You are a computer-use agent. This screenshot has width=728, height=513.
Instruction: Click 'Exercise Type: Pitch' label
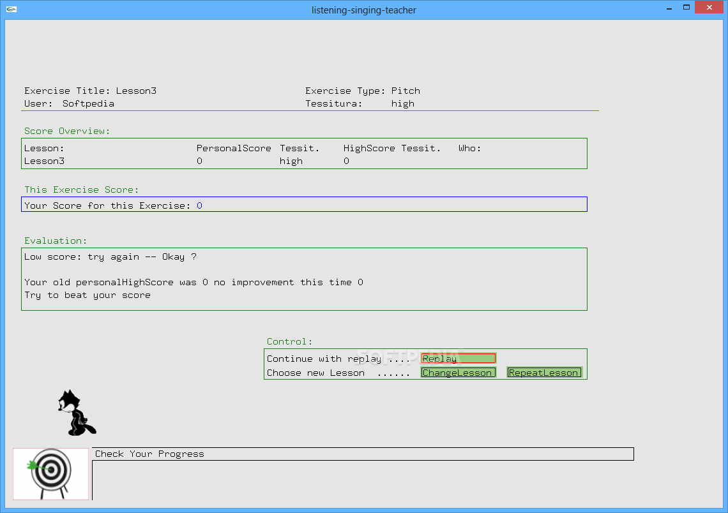[x=363, y=91]
